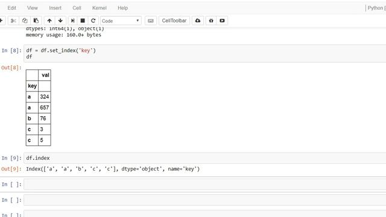
Task: Click the Out[9] Index output text
Action: [x=113, y=169]
